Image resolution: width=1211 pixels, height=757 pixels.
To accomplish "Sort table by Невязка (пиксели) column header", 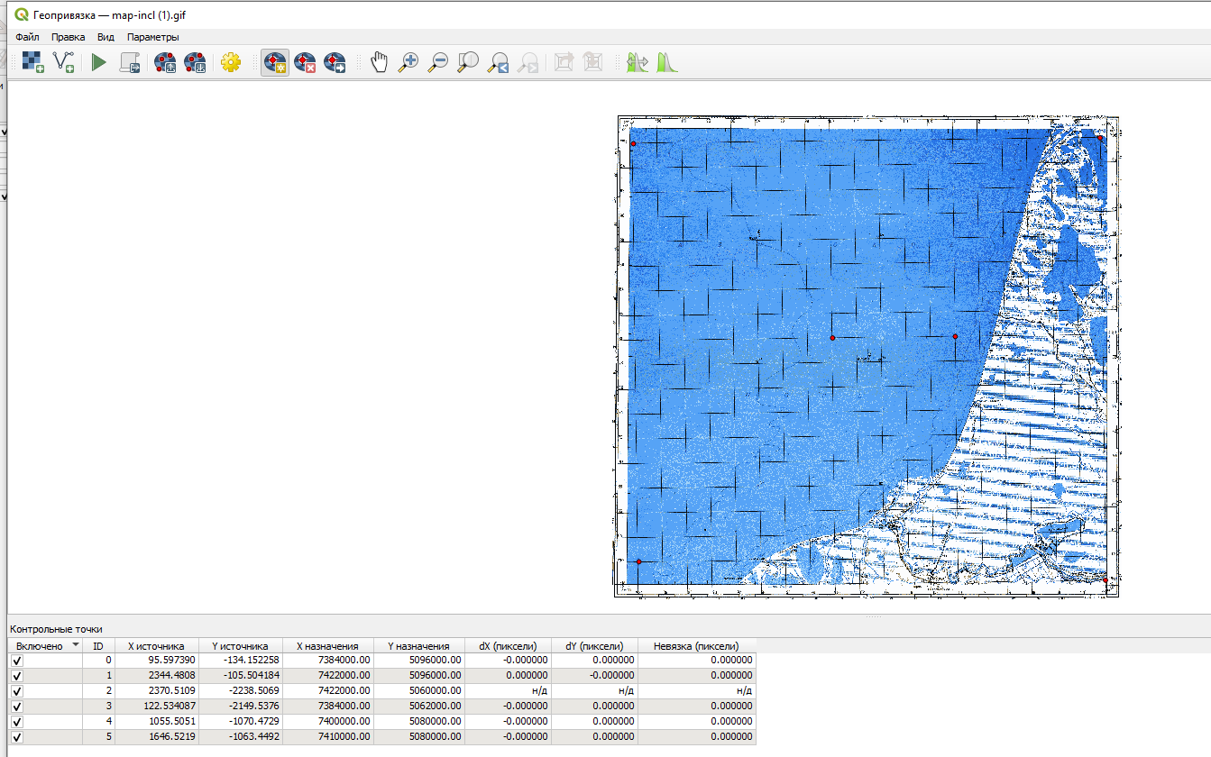I will (697, 645).
